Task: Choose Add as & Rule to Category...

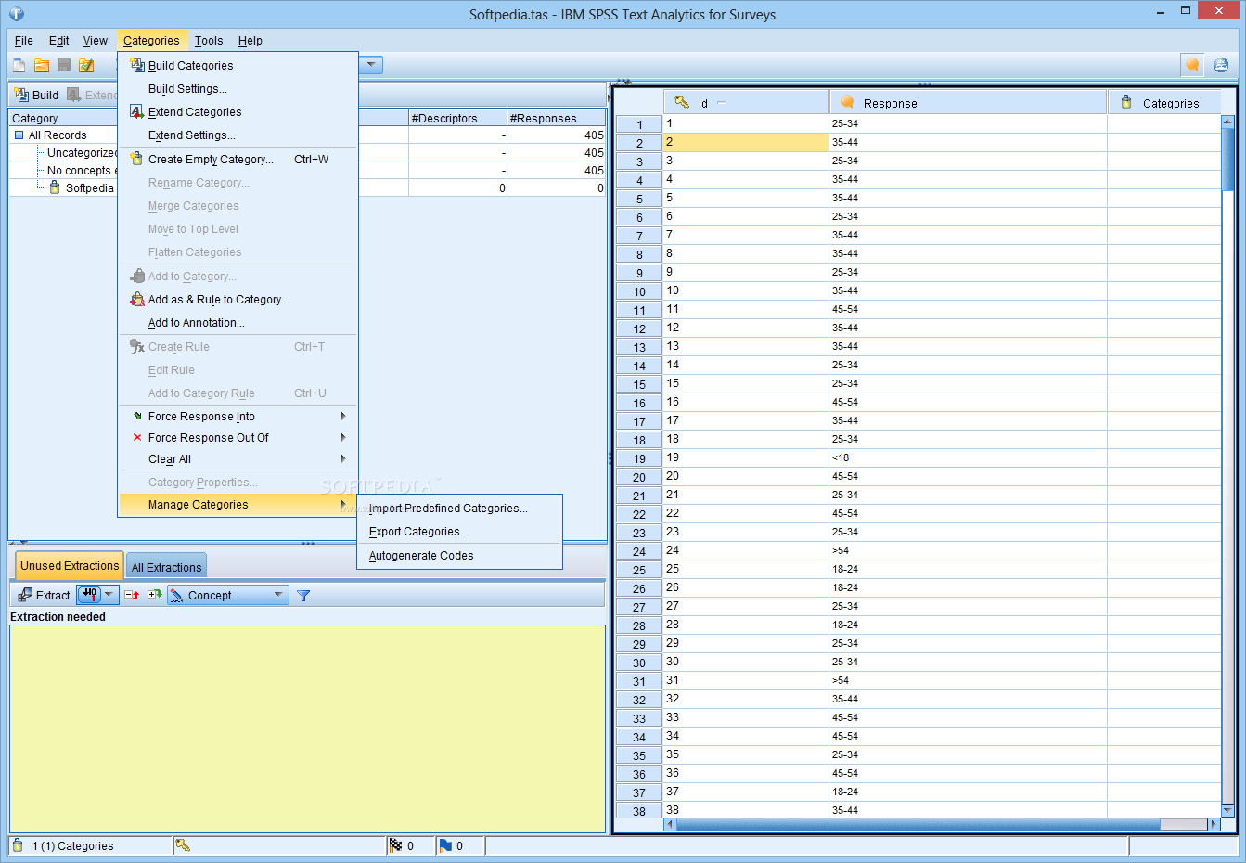Action: point(238,300)
